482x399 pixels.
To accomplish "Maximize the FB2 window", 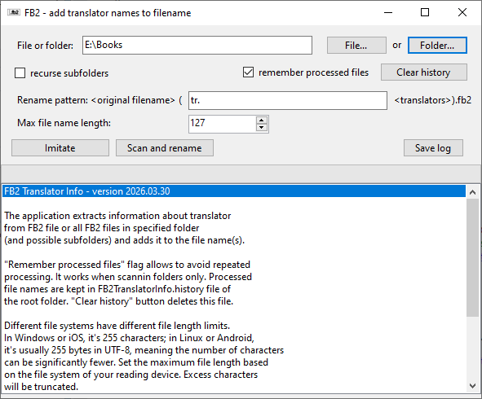I will click(425, 12).
